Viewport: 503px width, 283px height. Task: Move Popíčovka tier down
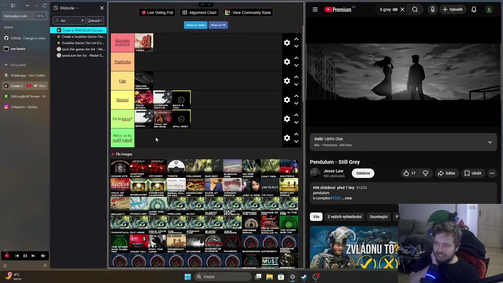point(296,65)
